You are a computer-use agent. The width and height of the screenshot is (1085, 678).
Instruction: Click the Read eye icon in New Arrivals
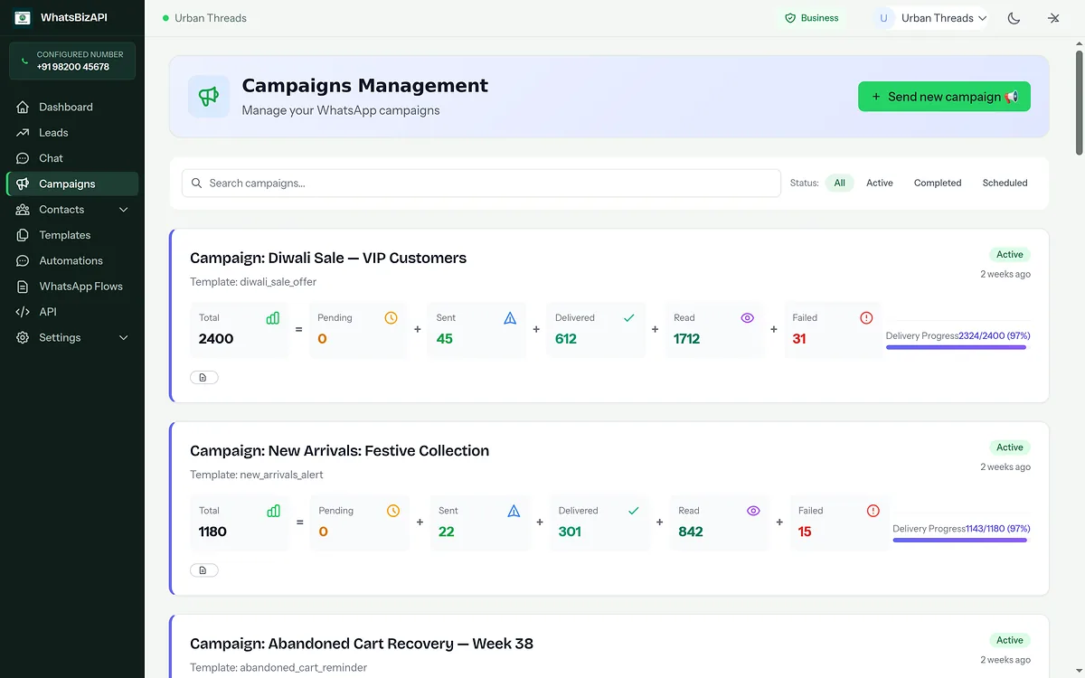(753, 511)
